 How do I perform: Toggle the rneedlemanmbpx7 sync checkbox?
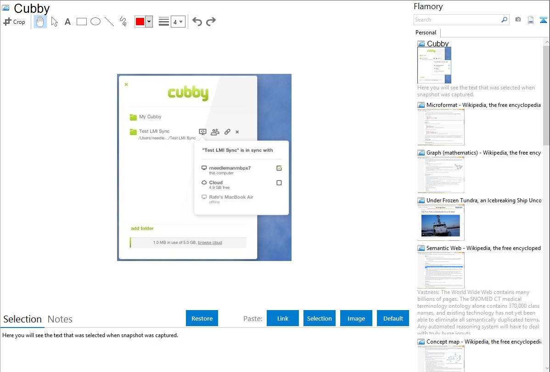(279, 168)
